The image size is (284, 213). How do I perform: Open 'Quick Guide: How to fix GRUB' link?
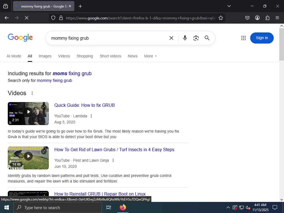pyautogui.click(x=84, y=105)
